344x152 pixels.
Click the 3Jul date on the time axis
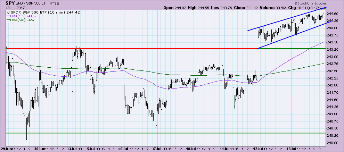[x=73, y=148]
